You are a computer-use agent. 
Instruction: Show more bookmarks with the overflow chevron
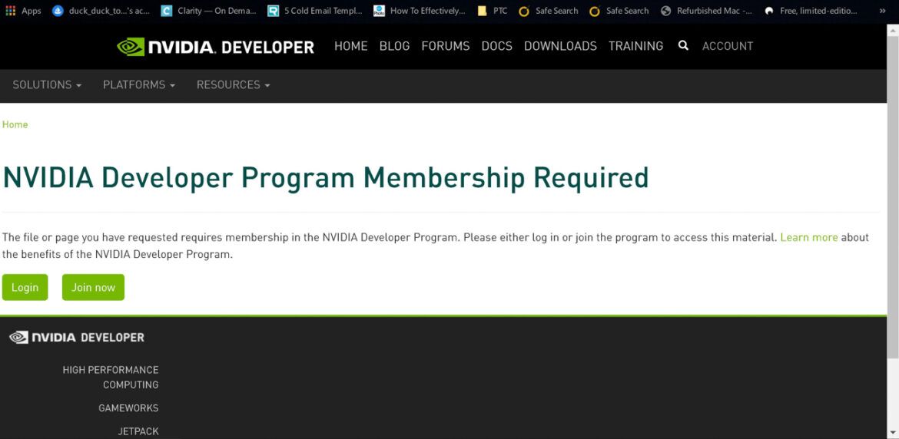tap(882, 11)
